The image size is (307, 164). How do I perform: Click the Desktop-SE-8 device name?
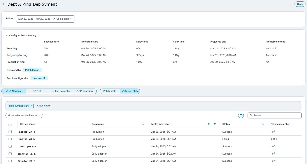pyautogui.click(x=27, y=161)
